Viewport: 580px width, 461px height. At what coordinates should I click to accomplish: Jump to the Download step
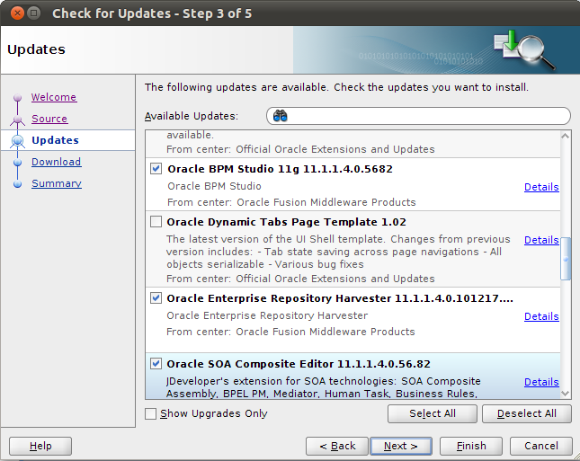[x=57, y=162]
